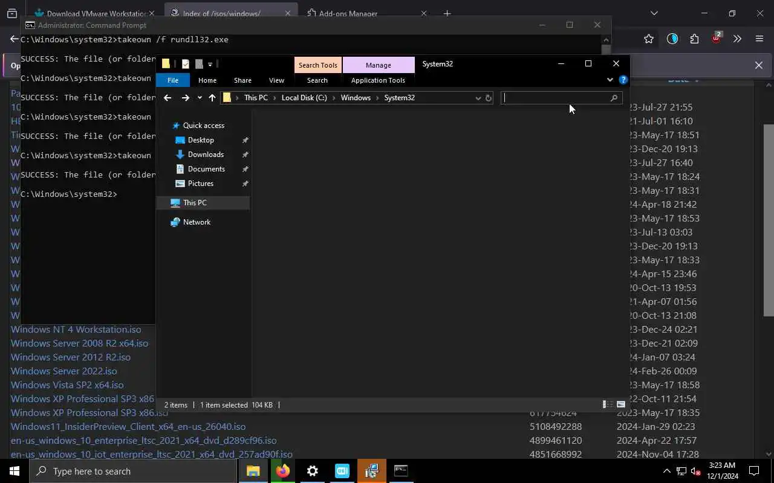
Task: Open the View ribbon tab
Action: click(x=276, y=80)
